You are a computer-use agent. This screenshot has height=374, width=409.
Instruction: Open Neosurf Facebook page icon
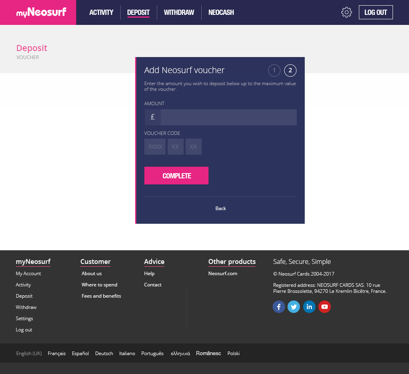click(279, 307)
